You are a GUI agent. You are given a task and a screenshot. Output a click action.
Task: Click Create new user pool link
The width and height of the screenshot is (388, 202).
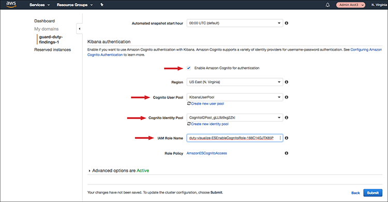207,104
